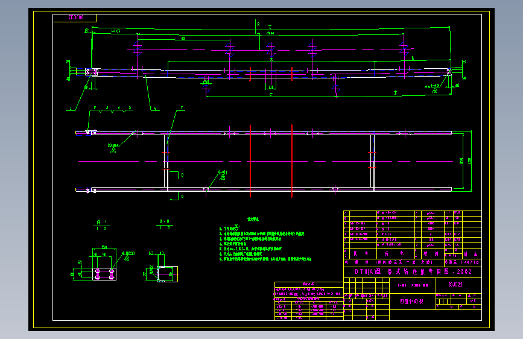Click the DTII(A) belt conveyor title ending in 2002
The image size is (523, 339).
pos(413,271)
